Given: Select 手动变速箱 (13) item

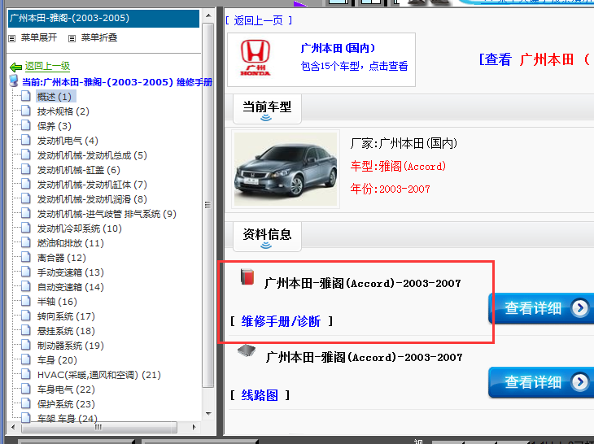Looking at the screenshot, I should (71, 272).
